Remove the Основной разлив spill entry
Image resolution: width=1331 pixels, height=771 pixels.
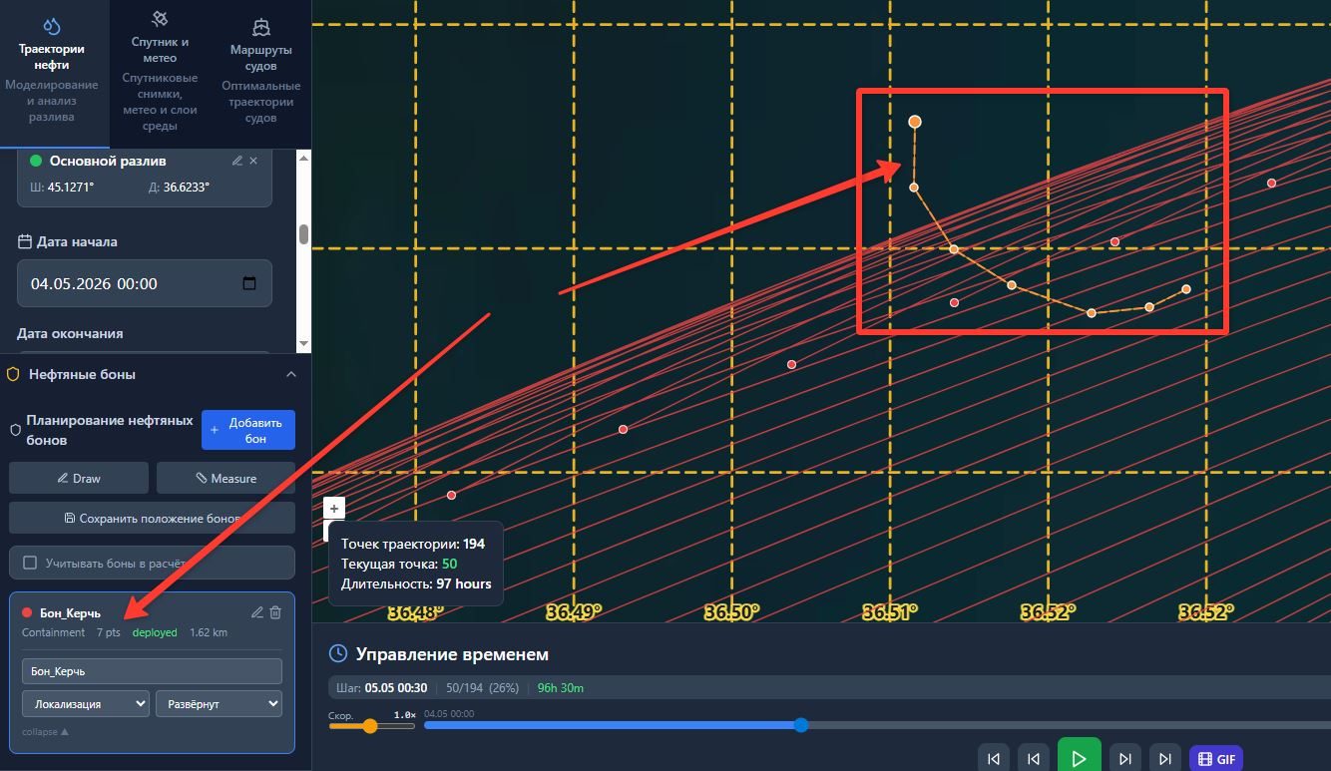pyautogui.click(x=253, y=161)
